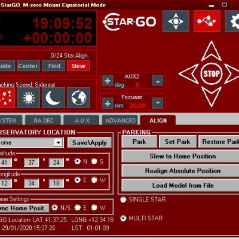Screen dimensions: 239x239
Task: Open the settings gear icon
Action: click(x=232, y=21)
